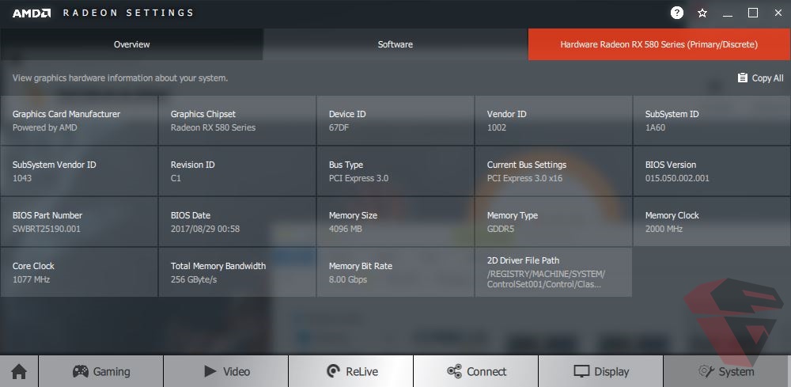This screenshot has height=387, width=791.
Task: Select the Memory Clock 2000 MHz tile
Action: [x=712, y=222]
